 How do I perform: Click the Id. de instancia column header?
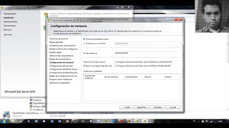click(111, 77)
